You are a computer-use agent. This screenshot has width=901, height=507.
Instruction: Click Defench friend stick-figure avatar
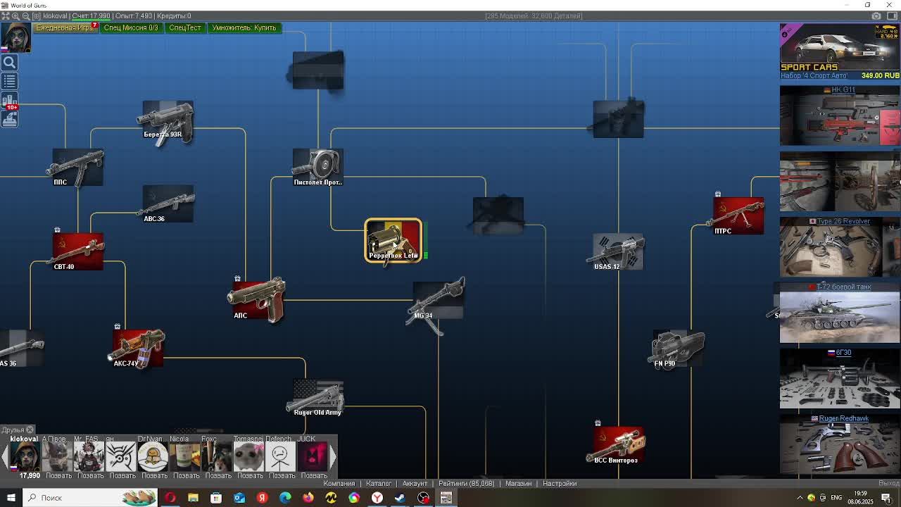point(280,456)
